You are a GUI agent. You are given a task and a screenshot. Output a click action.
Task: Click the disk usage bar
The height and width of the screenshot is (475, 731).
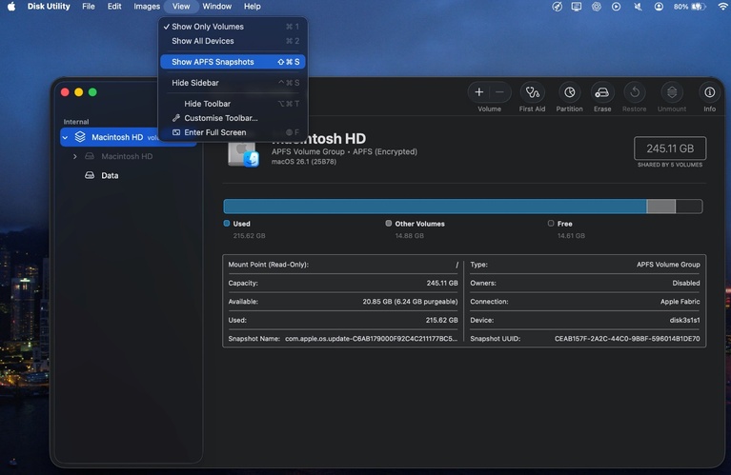[x=462, y=207]
